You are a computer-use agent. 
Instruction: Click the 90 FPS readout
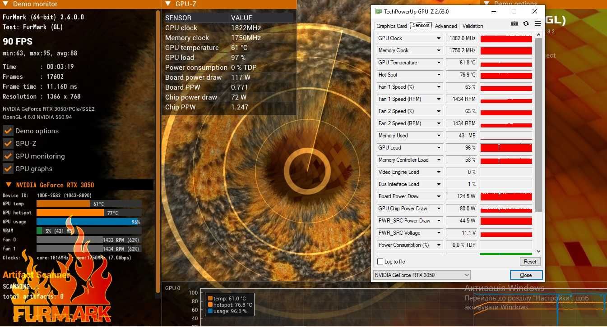(x=18, y=41)
